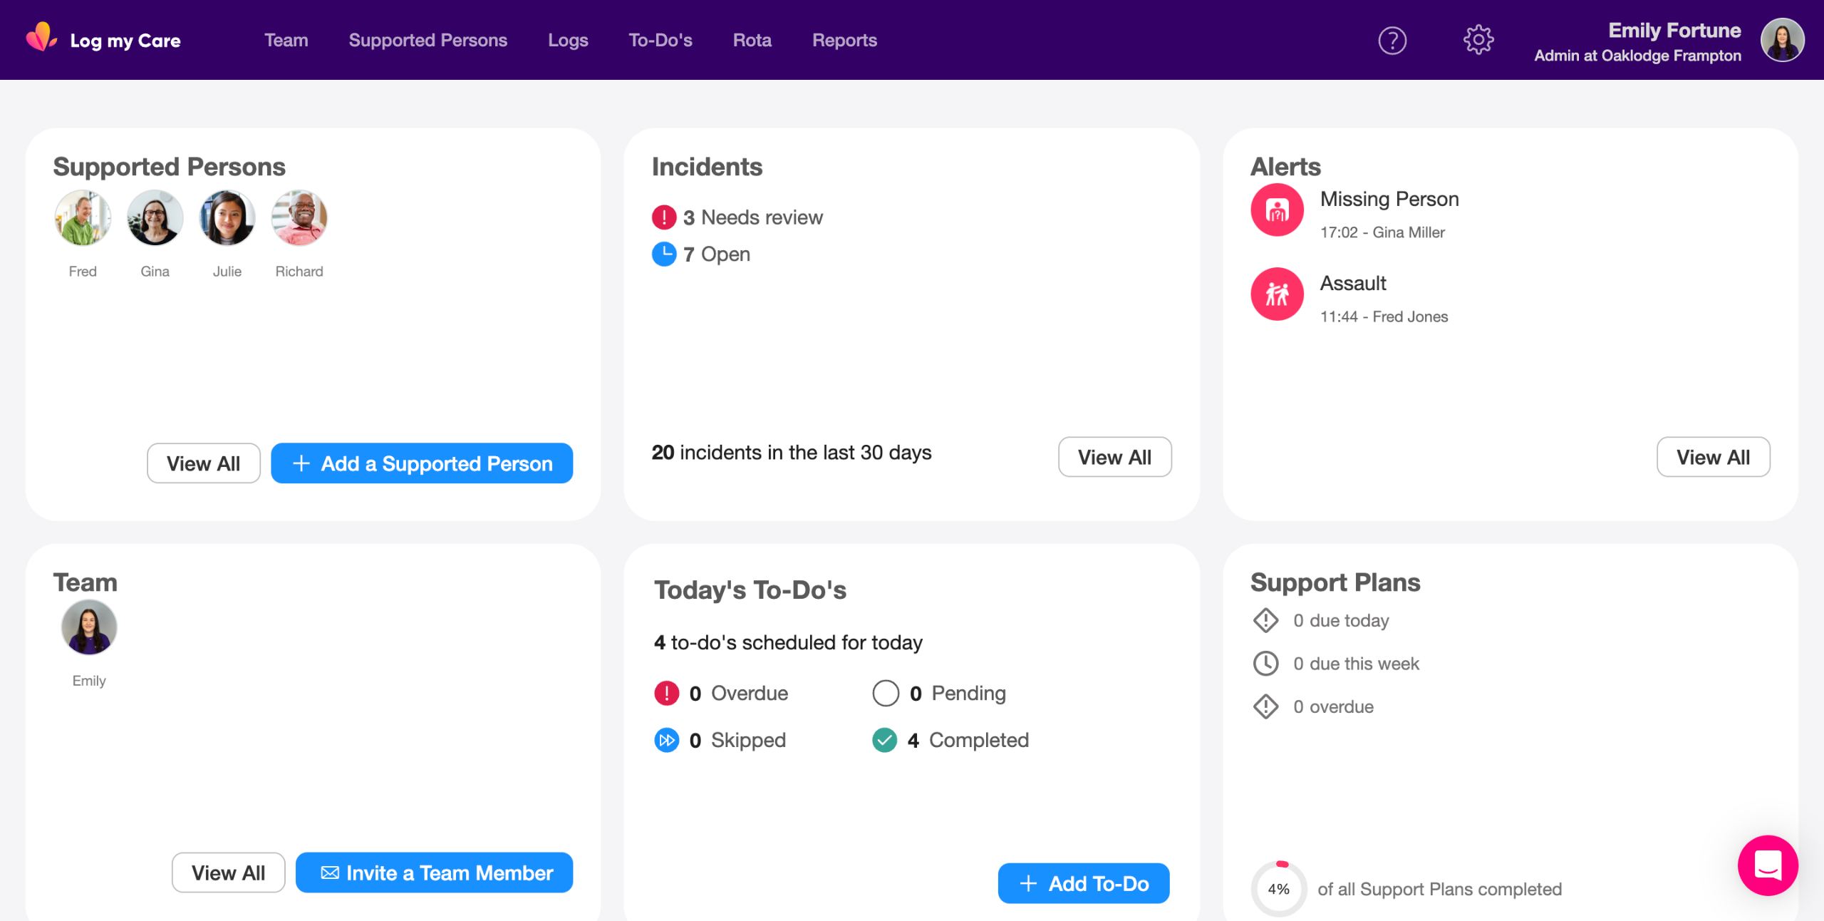Open the help question mark icon
This screenshot has width=1824, height=921.
click(x=1392, y=41)
